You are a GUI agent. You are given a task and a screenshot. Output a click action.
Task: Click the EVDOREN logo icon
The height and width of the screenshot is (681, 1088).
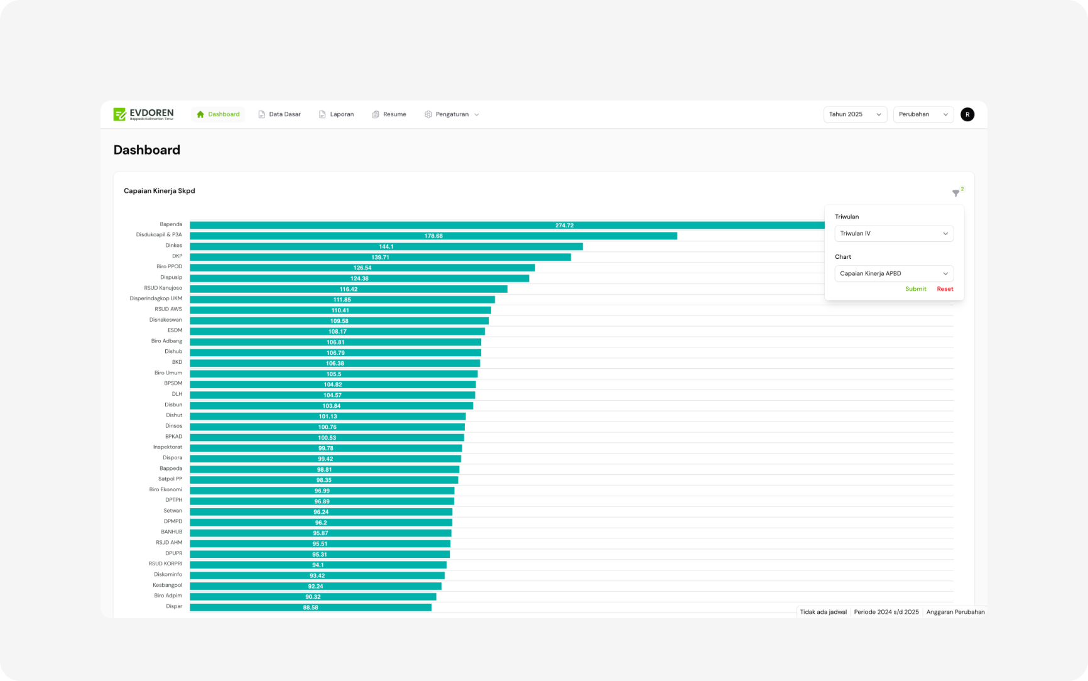[119, 114]
